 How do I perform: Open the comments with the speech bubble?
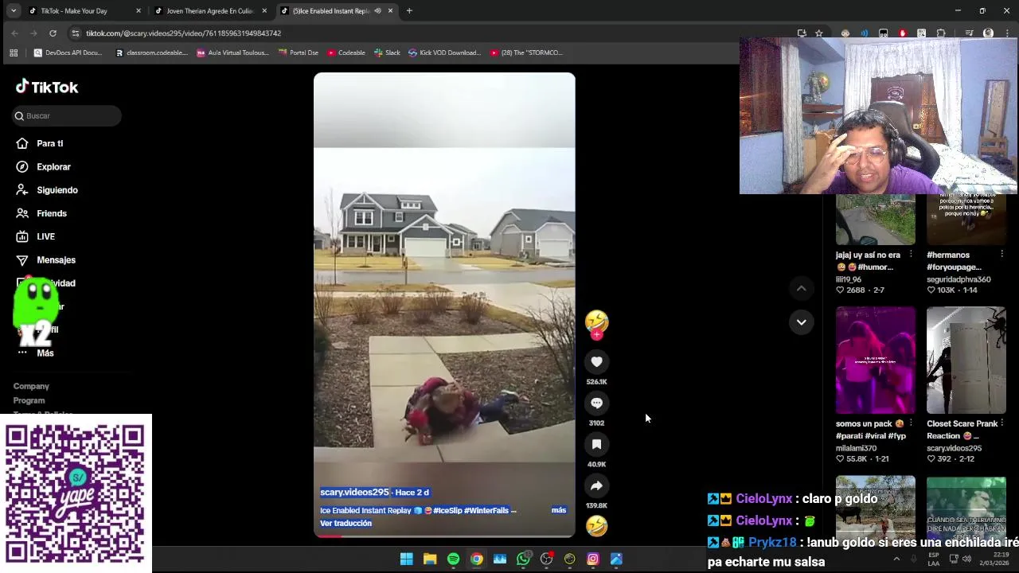(596, 403)
